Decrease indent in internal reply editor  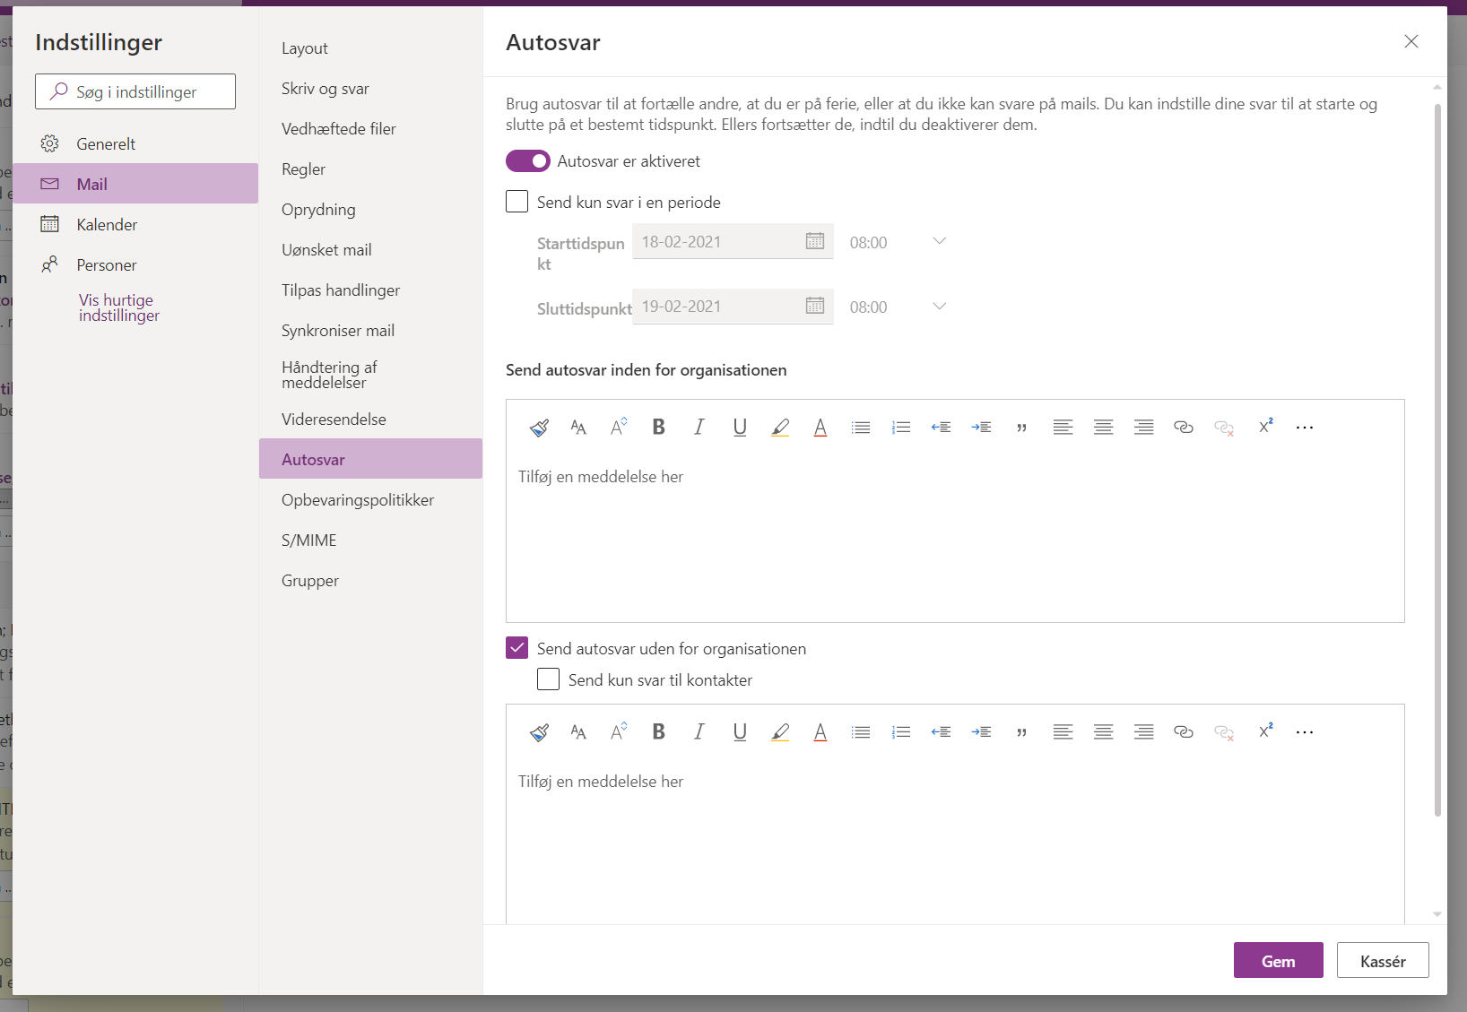pos(942,428)
